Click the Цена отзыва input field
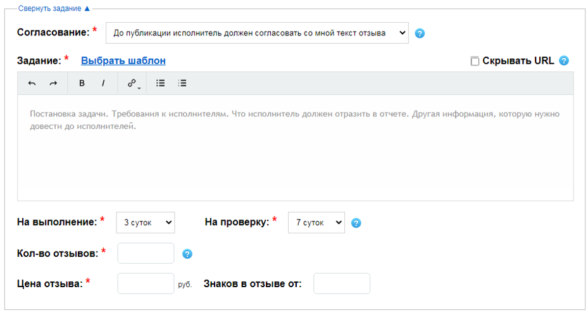 coord(146,283)
